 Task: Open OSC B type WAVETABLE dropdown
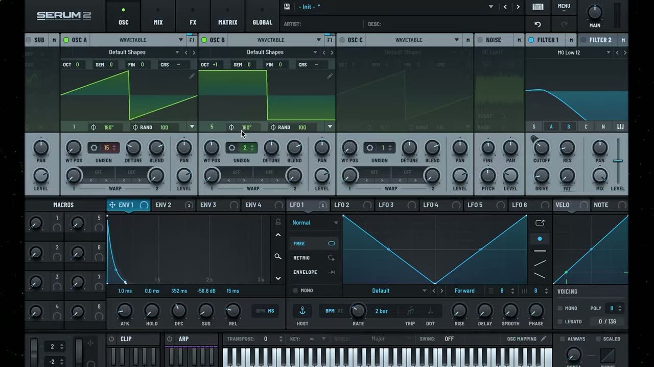(x=275, y=40)
